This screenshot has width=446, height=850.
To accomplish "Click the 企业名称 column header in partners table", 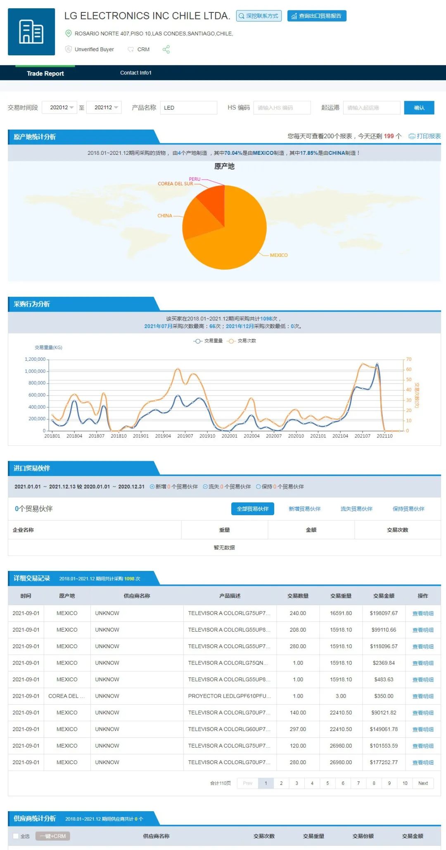I will pyautogui.click(x=23, y=530).
